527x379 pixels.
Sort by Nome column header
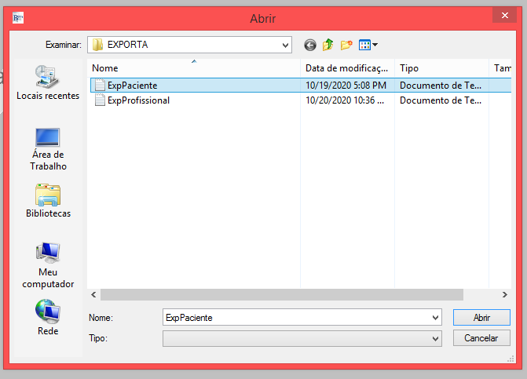(193, 68)
